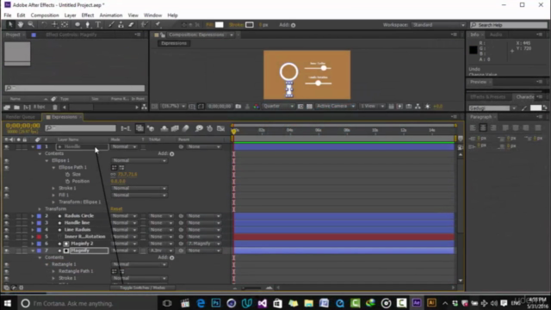The width and height of the screenshot is (551, 310).
Task: Click the Search Help field
Action: 509,25
